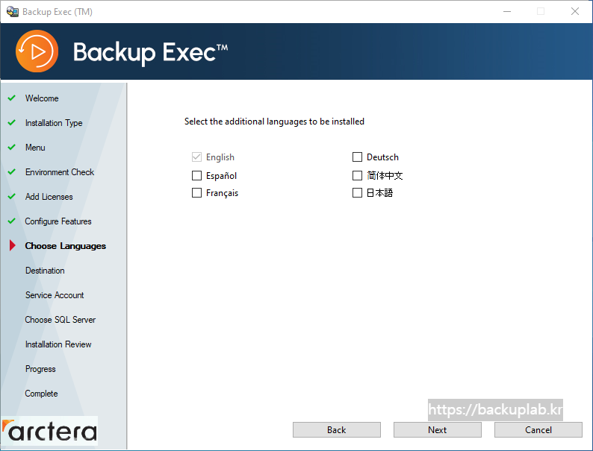This screenshot has height=451, width=593.
Task: Click the green checkmark beside Environment Check
Action: pyautogui.click(x=12, y=171)
